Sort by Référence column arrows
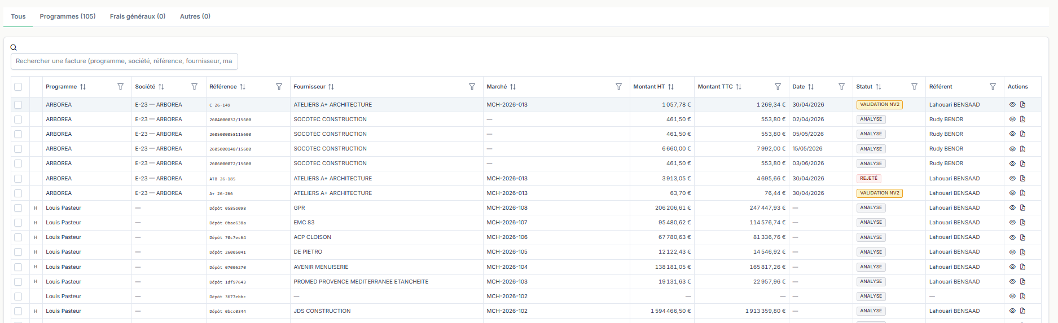Screen dimensions: 1058x323 point(243,87)
